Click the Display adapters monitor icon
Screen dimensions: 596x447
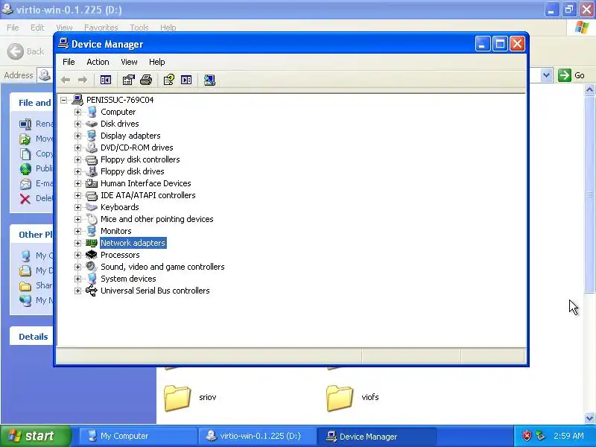[x=92, y=136]
